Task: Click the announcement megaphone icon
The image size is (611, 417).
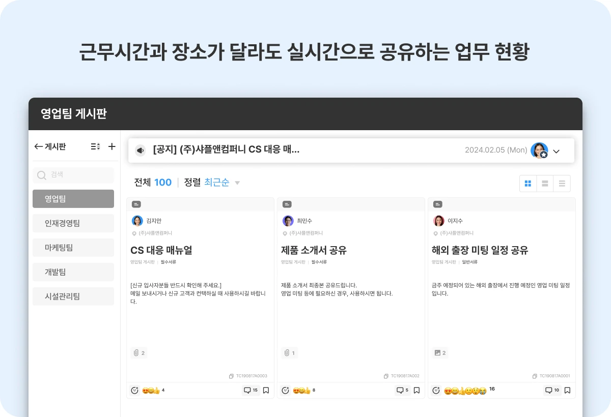Action: (141, 151)
